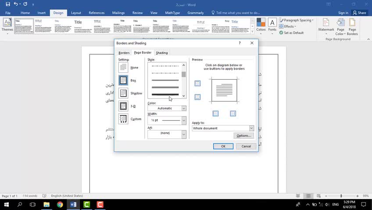Open the Windows Start menu
372x210 pixels.
pyautogui.click(x=7, y=205)
